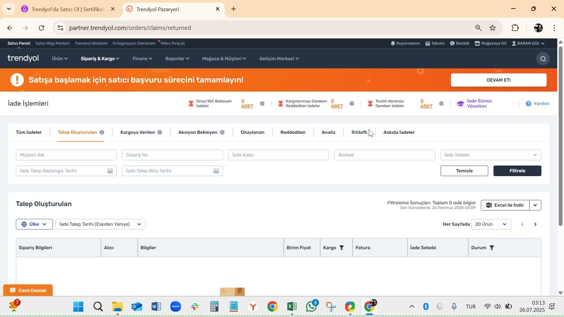Image resolution: width=564 pixels, height=317 pixels.
Task: Open İade Süreci Yönetimi link
Action: pyautogui.click(x=474, y=104)
